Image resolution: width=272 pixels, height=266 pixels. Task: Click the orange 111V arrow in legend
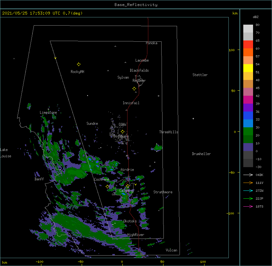(248, 183)
